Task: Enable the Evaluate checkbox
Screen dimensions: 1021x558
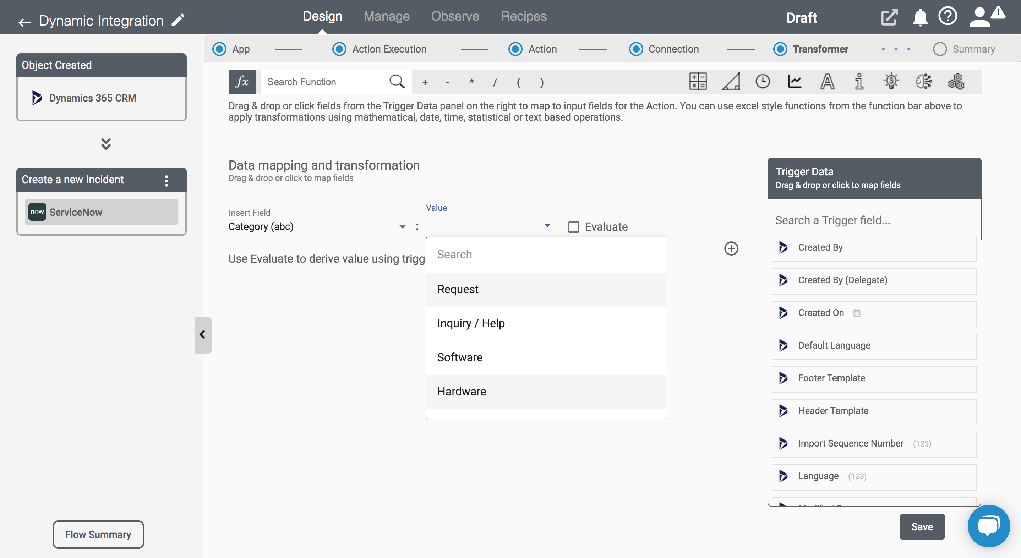Action: pyautogui.click(x=574, y=227)
